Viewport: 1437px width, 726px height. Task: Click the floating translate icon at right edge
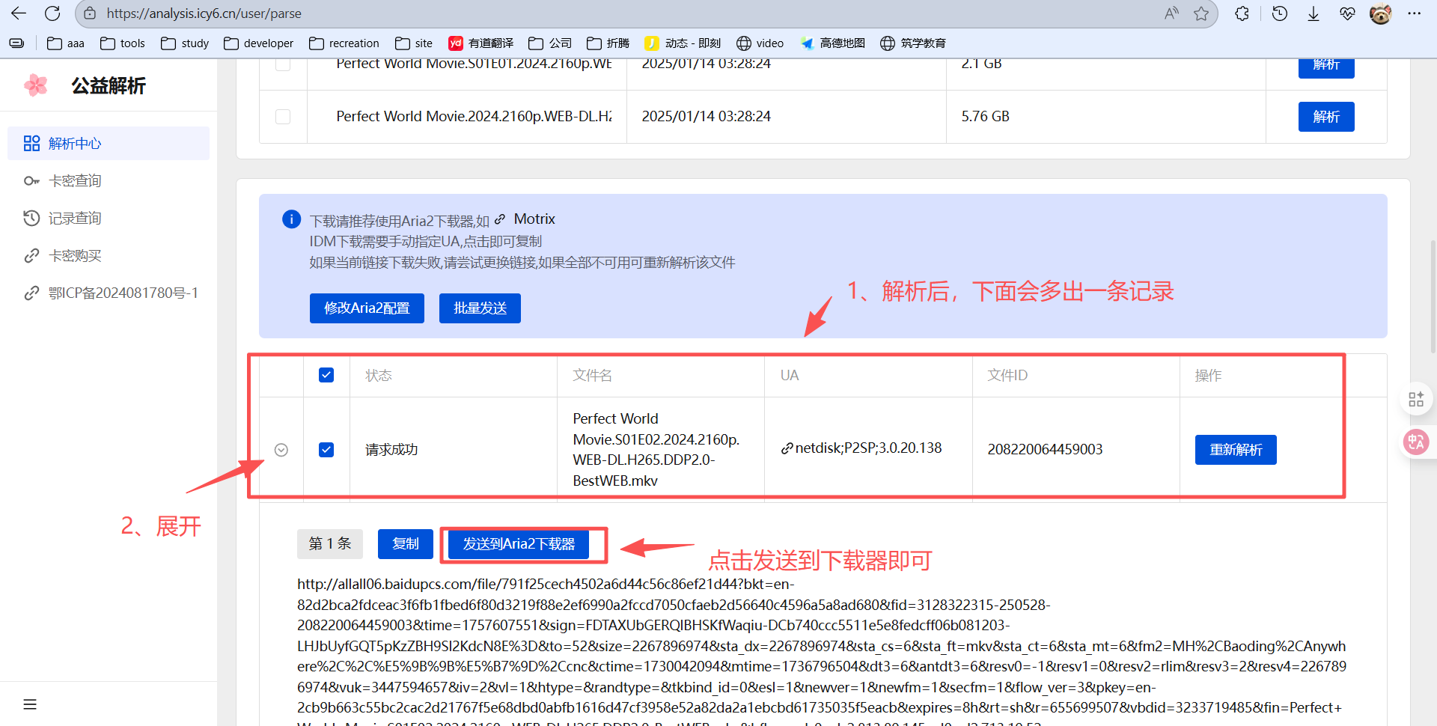(x=1415, y=442)
